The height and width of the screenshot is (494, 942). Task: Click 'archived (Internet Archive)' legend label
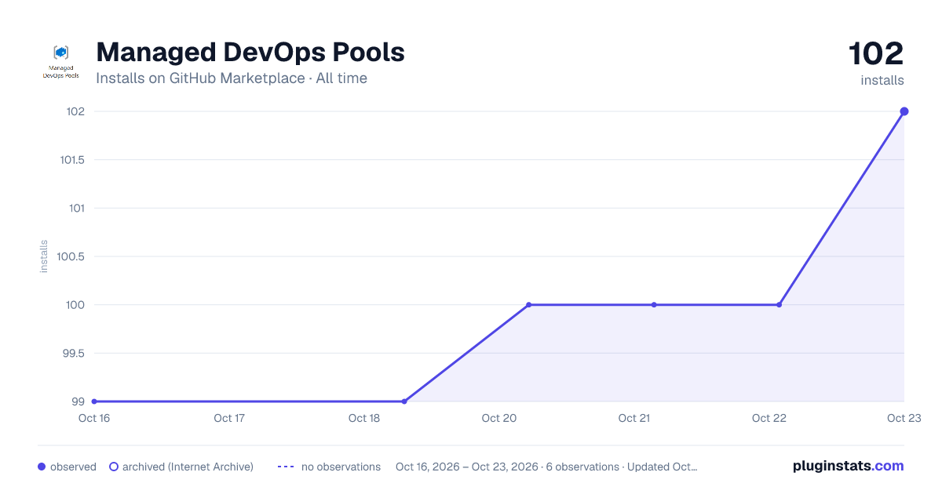click(x=188, y=467)
